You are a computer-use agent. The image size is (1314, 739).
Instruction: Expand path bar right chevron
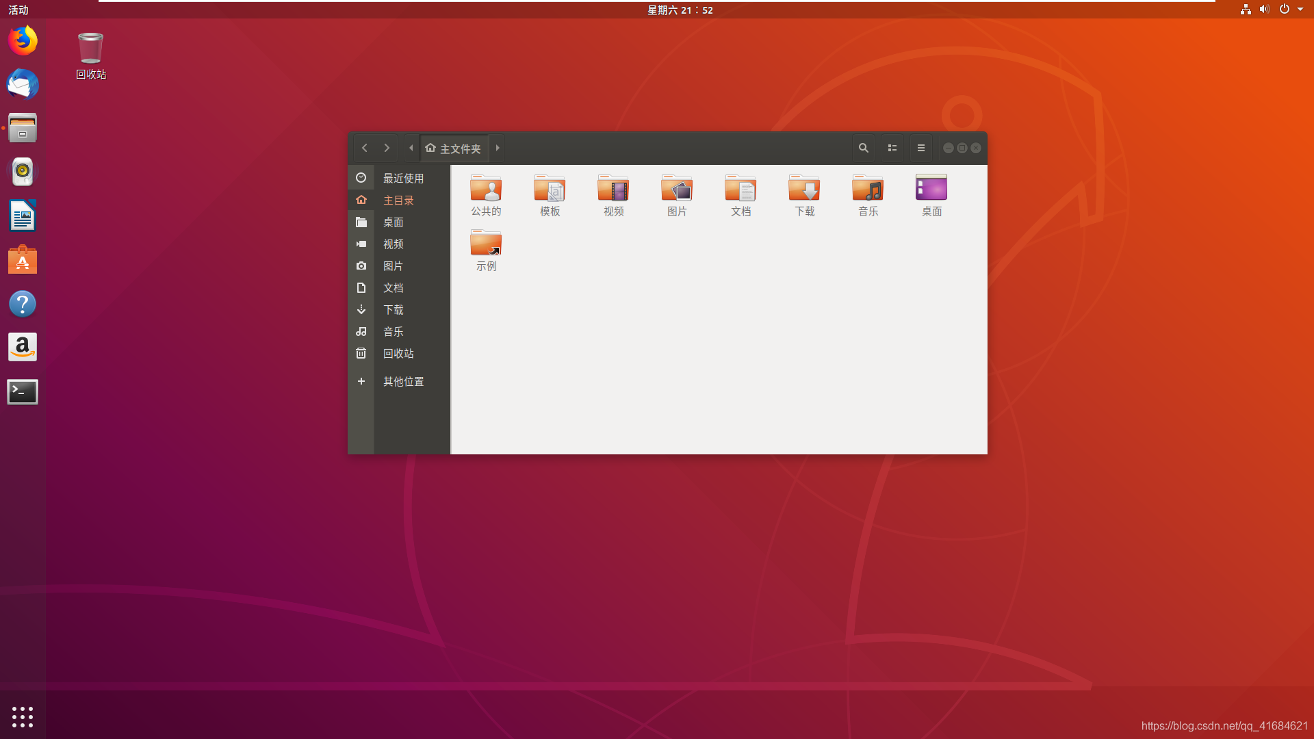[x=498, y=148]
